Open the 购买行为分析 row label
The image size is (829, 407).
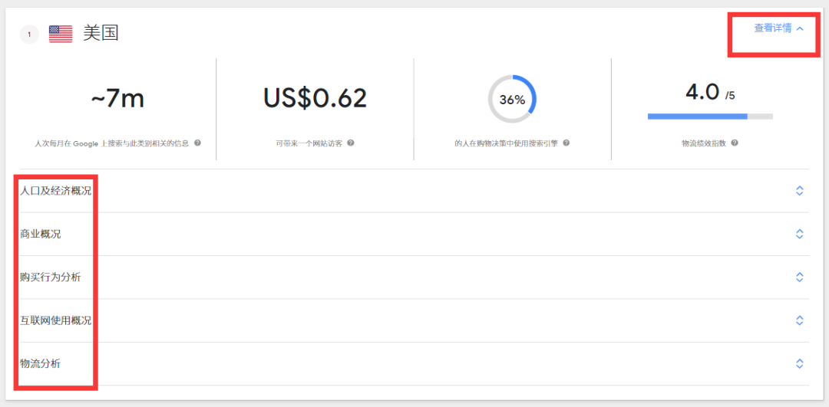[51, 277]
